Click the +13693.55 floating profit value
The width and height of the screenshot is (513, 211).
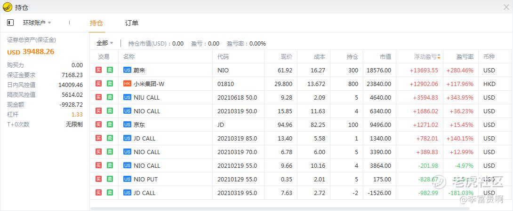[x=424, y=70]
